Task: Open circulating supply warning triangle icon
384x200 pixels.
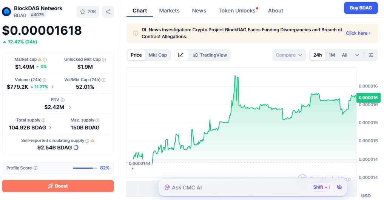Action: tap(93, 140)
